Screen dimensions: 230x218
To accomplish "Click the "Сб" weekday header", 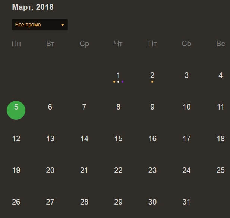I will point(186,44).
